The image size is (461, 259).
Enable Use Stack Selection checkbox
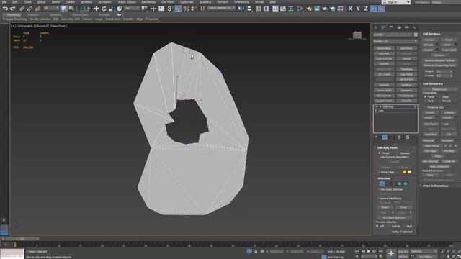click(x=378, y=190)
